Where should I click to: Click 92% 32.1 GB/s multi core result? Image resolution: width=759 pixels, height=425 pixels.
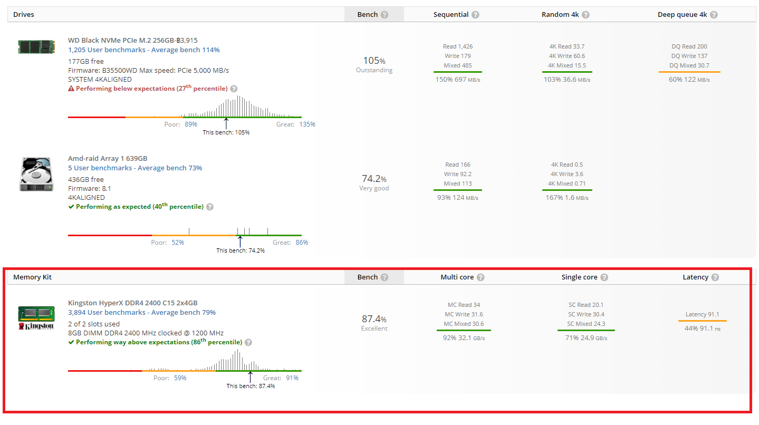click(464, 338)
